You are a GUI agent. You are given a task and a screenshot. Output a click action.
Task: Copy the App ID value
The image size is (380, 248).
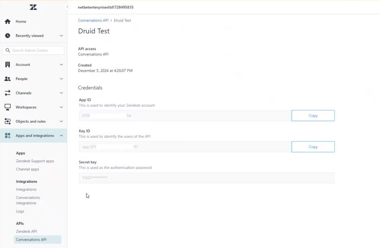313,116
